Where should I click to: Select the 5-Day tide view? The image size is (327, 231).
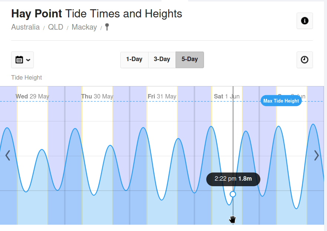[190, 60]
